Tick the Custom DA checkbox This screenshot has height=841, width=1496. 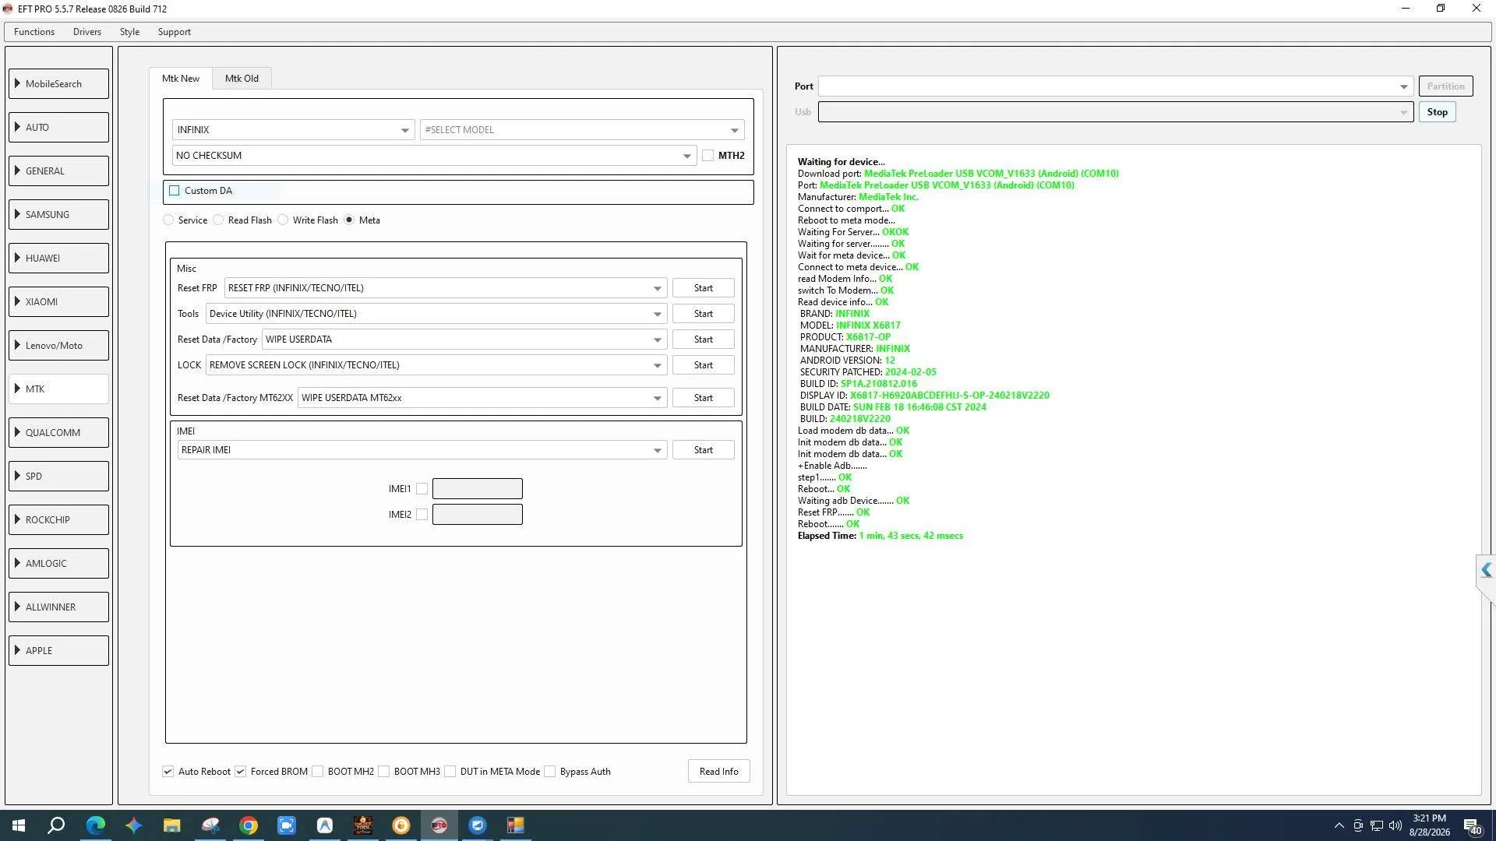(175, 191)
